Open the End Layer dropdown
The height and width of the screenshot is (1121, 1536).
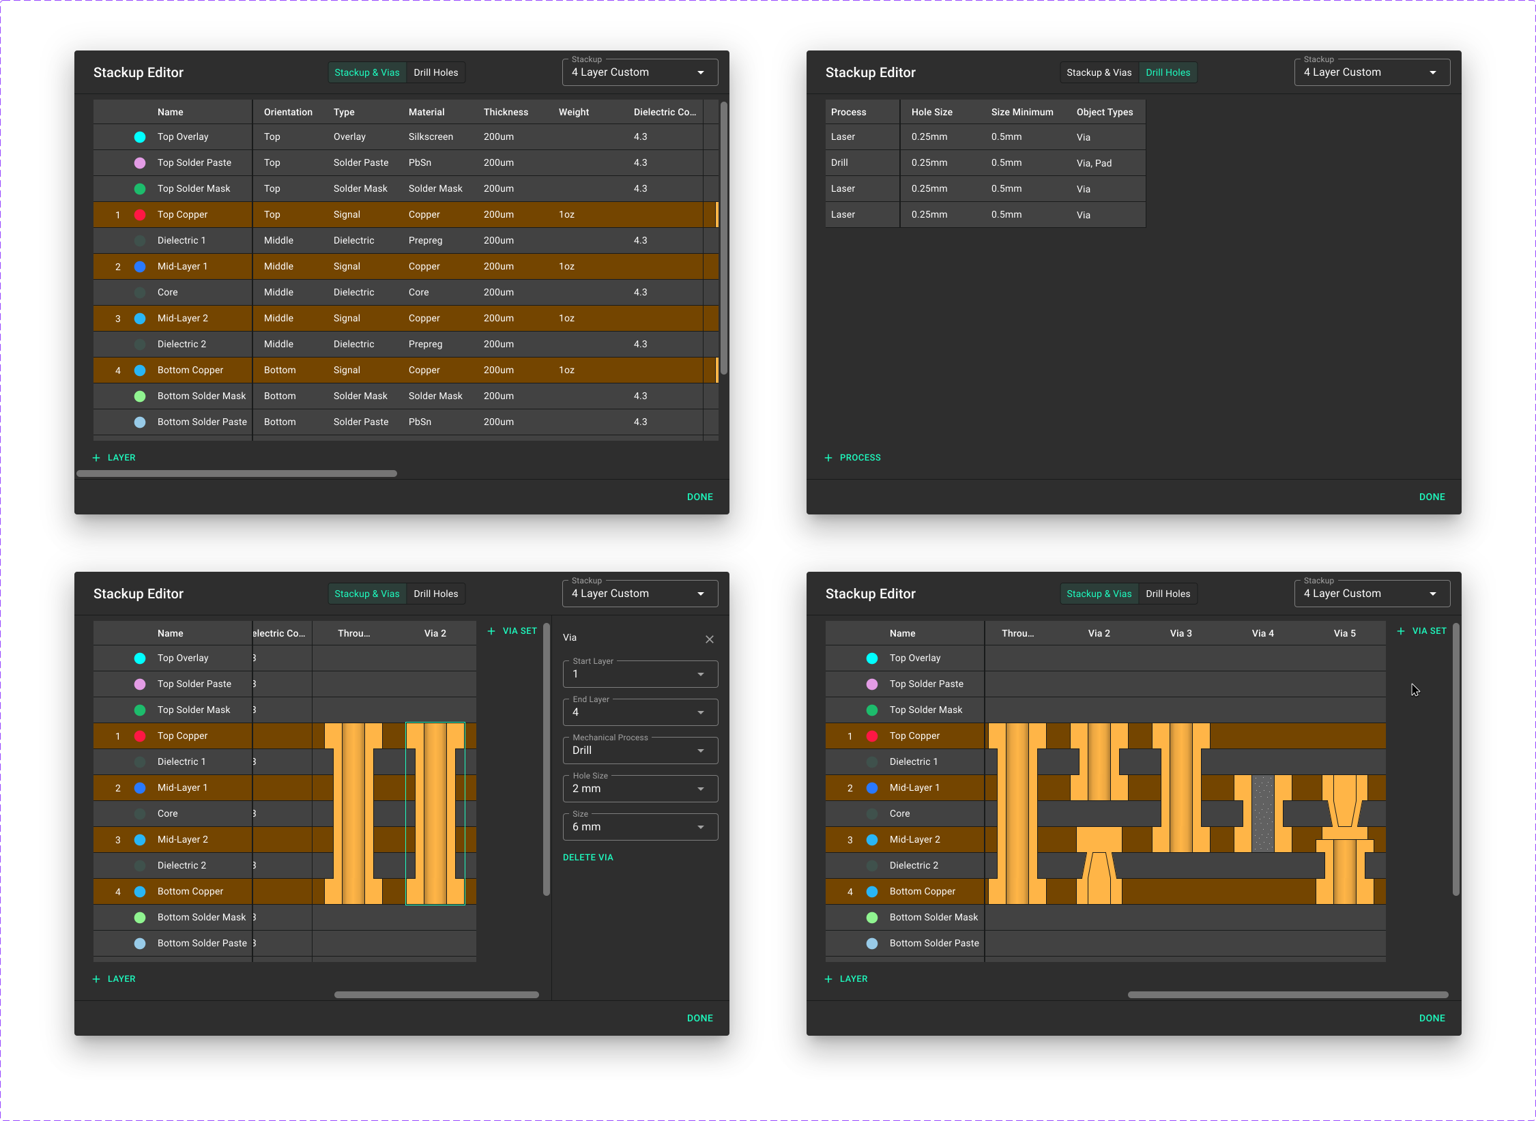[639, 712]
